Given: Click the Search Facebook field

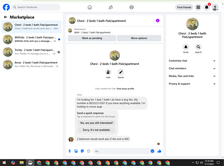Looking at the screenshot, I should (x=36, y=7).
